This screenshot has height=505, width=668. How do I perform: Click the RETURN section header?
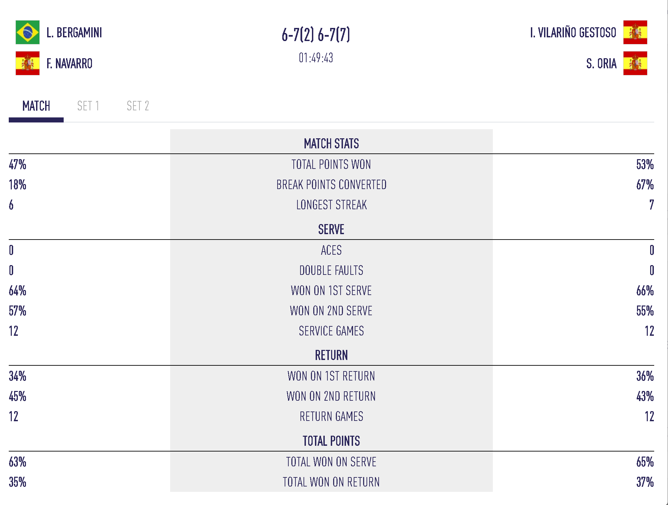pyautogui.click(x=331, y=355)
